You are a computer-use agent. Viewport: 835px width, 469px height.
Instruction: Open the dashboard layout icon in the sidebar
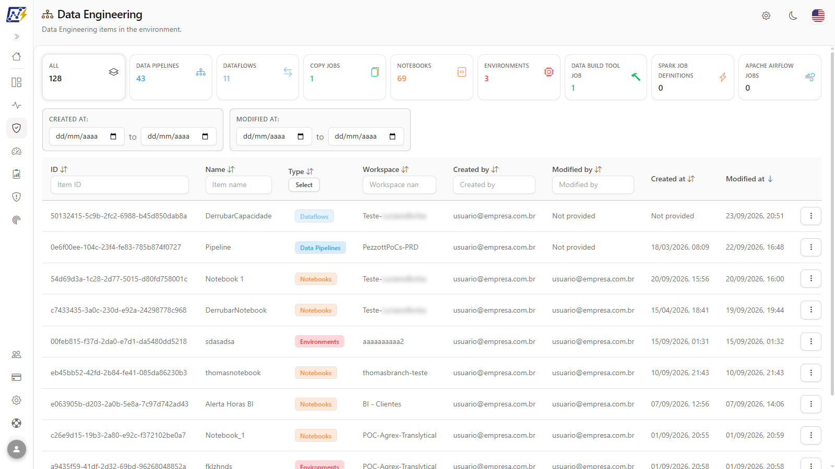click(x=17, y=82)
